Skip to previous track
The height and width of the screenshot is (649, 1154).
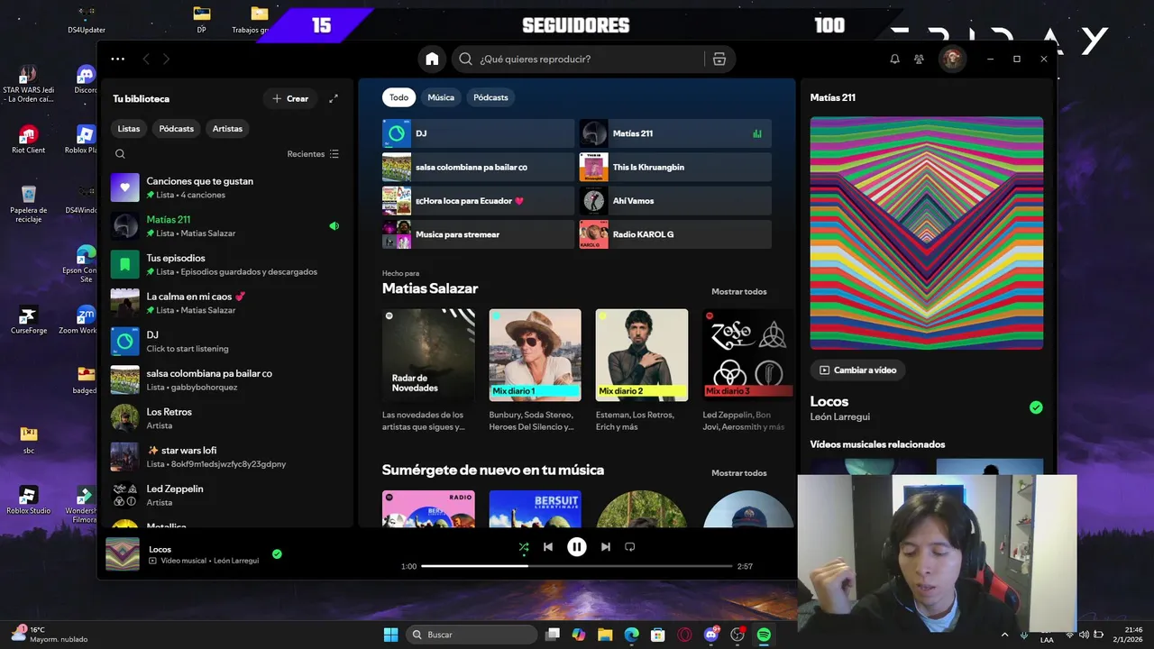(x=548, y=546)
